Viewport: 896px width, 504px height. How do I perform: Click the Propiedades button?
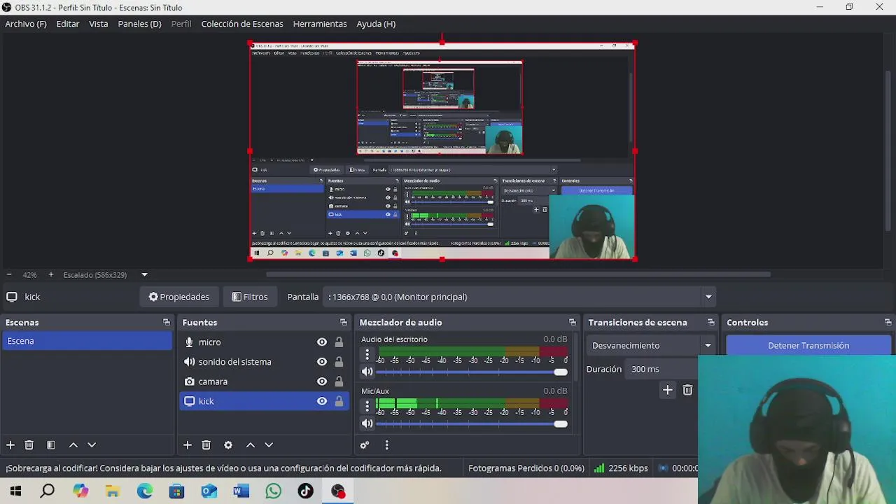click(x=179, y=297)
